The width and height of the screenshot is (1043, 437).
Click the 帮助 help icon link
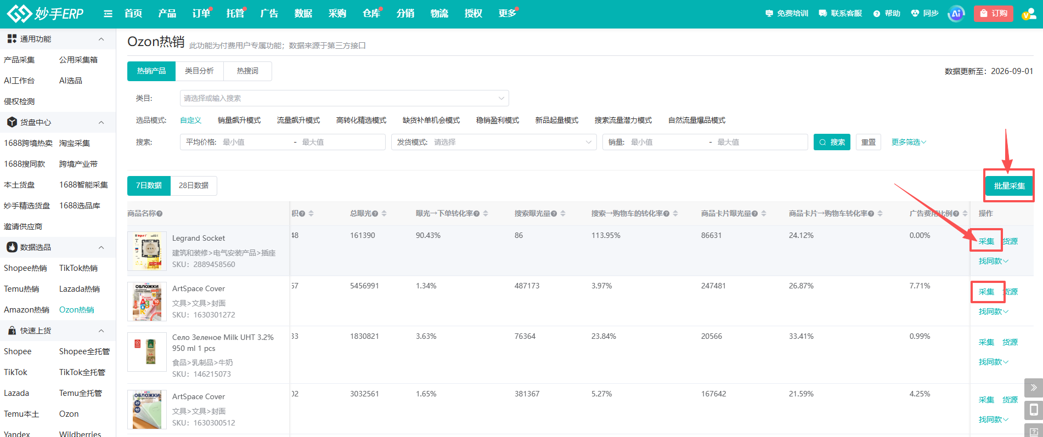click(887, 13)
